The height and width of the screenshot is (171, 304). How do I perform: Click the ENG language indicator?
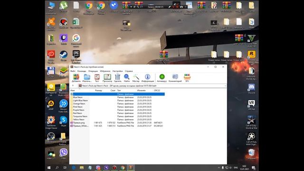coord(236,168)
